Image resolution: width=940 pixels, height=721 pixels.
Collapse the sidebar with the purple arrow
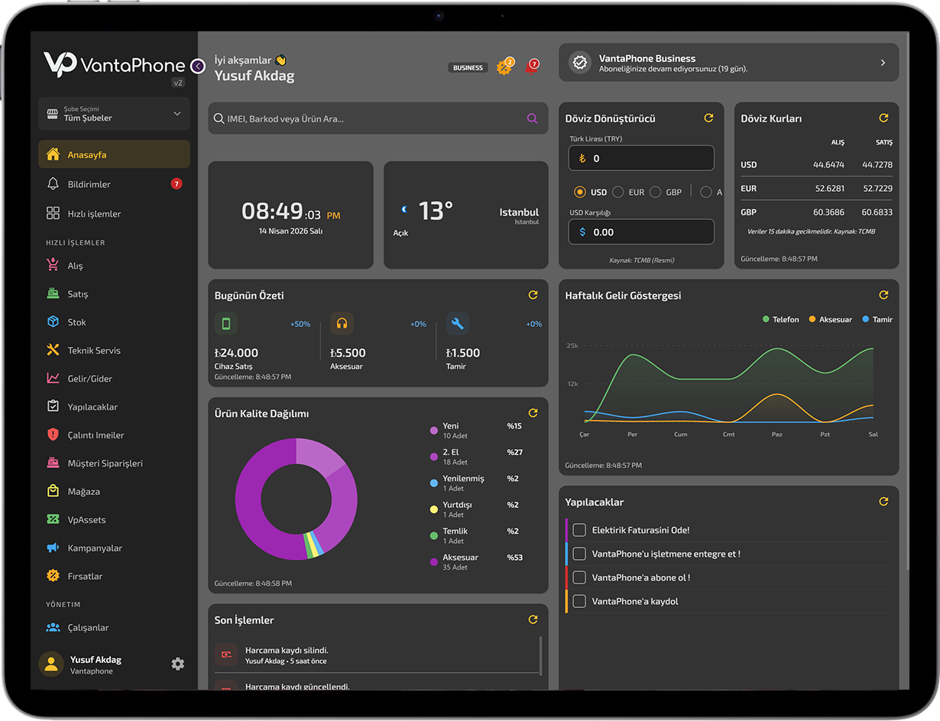coord(198,66)
